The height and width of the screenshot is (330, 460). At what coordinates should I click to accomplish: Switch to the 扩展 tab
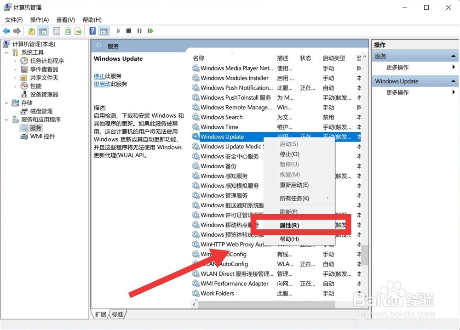(101, 314)
